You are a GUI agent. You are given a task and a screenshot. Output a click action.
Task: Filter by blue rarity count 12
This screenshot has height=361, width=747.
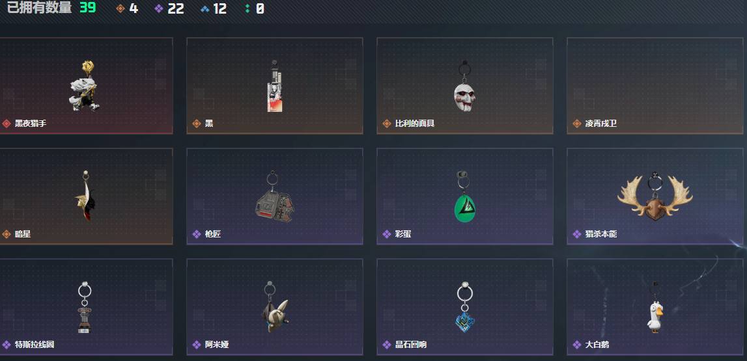[214, 8]
